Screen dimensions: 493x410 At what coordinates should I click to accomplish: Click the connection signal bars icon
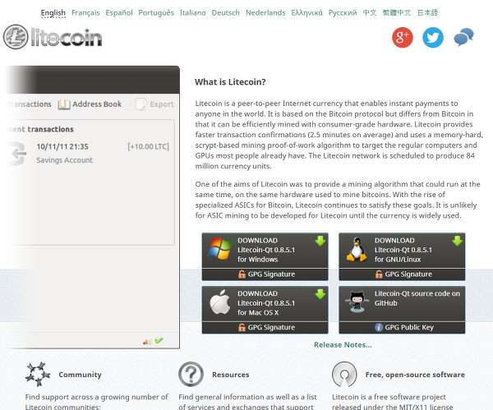click(x=147, y=341)
